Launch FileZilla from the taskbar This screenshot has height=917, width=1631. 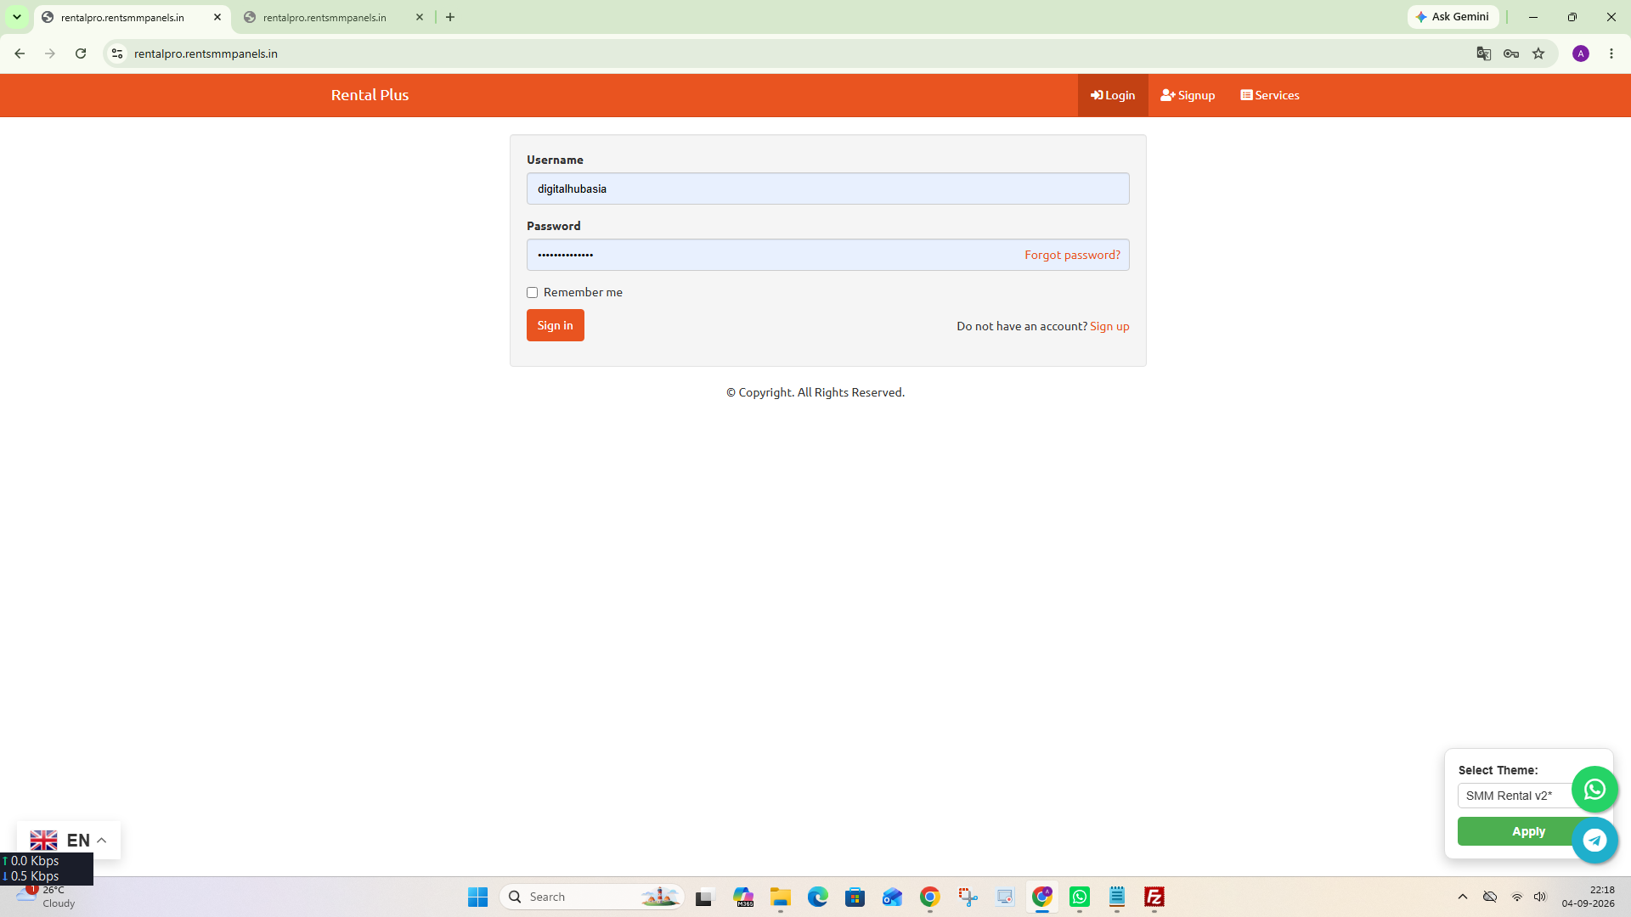(1154, 897)
